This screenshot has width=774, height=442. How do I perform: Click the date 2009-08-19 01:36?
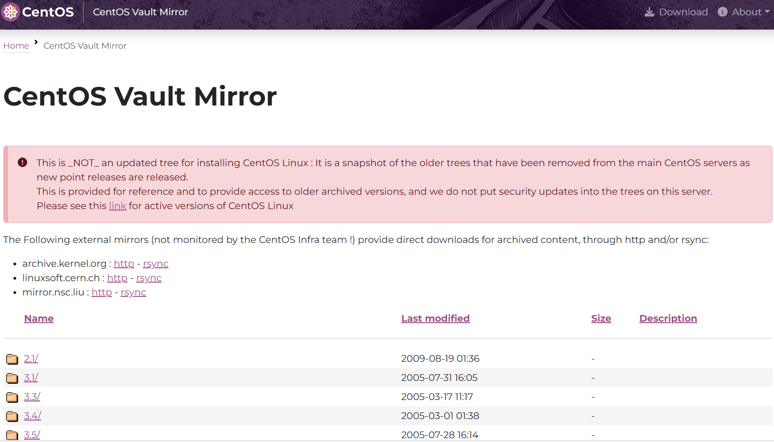pos(440,358)
